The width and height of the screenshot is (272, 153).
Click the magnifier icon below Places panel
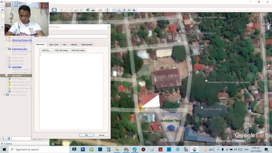pyautogui.click(x=3, y=139)
